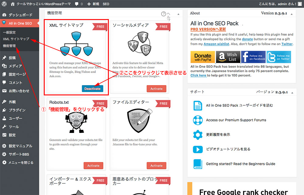Click the サポートBBS sidebar item

pos(19,154)
